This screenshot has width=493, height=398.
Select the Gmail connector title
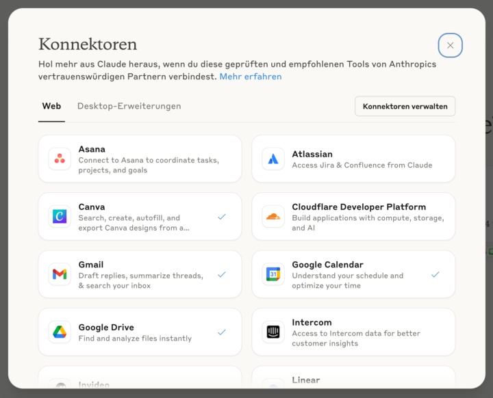coord(91,265)
